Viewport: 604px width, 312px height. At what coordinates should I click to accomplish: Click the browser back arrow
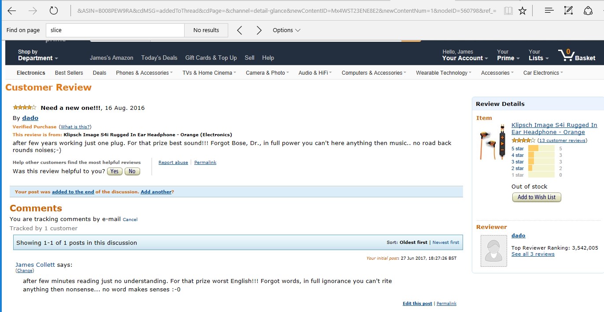tap(12, 11)
